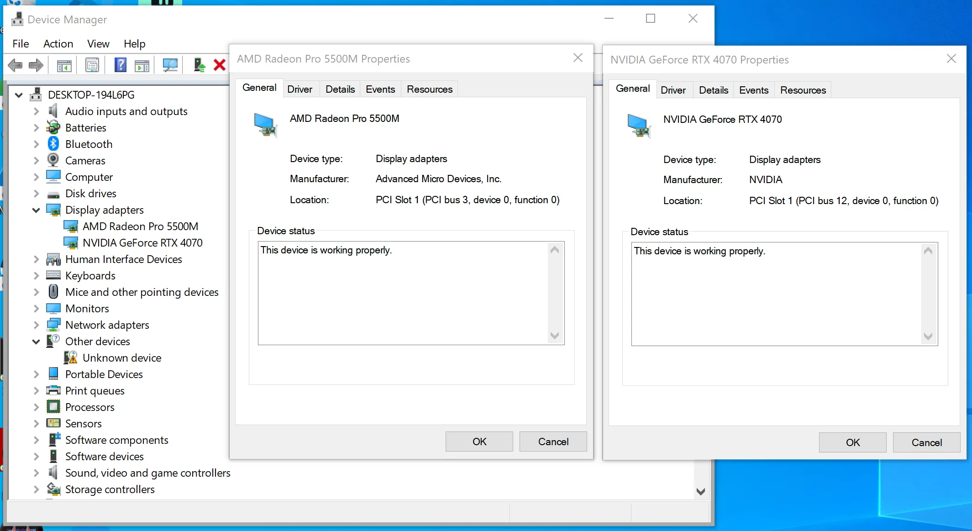The image size is (972, 531).
Task: Click Cancel in NVIDIA GeForce Properties dialog
Action: 927,442
